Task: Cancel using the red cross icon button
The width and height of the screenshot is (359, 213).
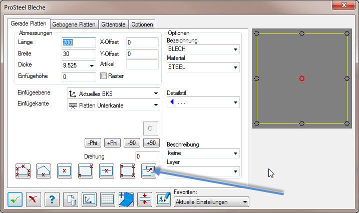Action: [x=34, y=199]
